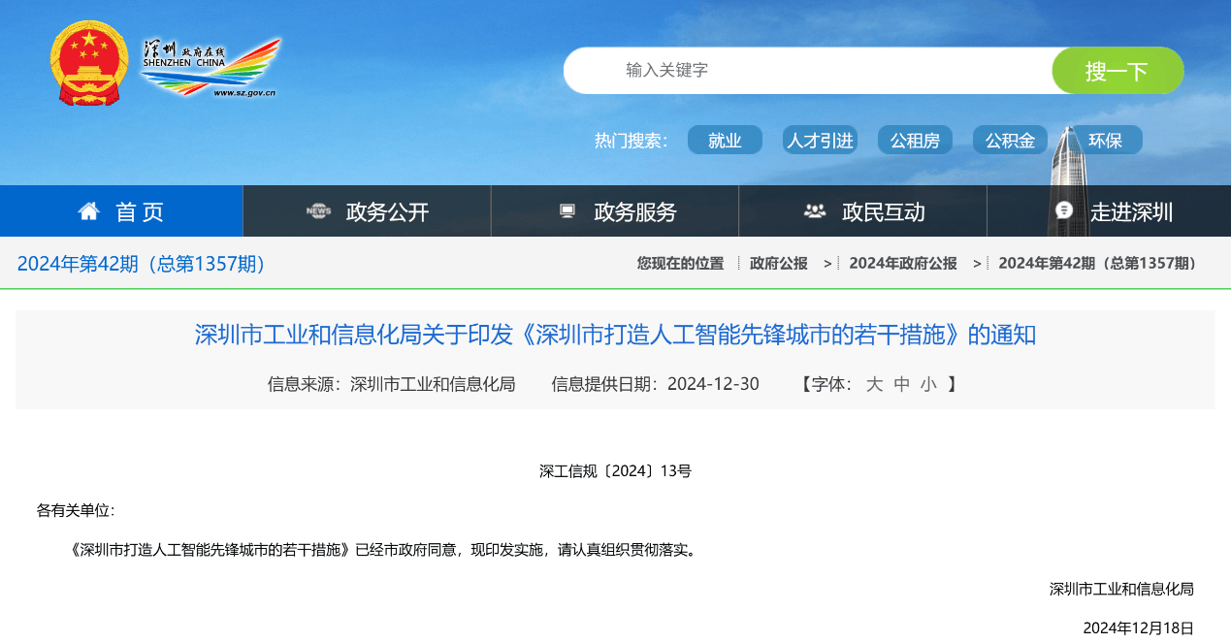Image resolution: width=1231 pixels, height=643 pixels.
Task: Click the Shenzhen Government Online logo
Action: pyautogui.click(x=211, y=67)
